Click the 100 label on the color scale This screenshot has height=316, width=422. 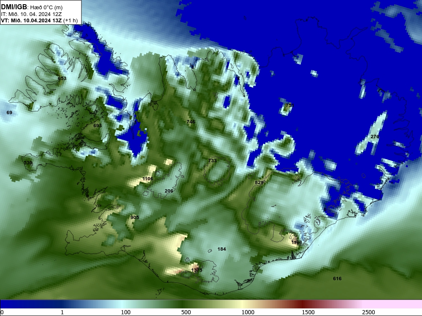pyautogui.click(x=126, y=312)
